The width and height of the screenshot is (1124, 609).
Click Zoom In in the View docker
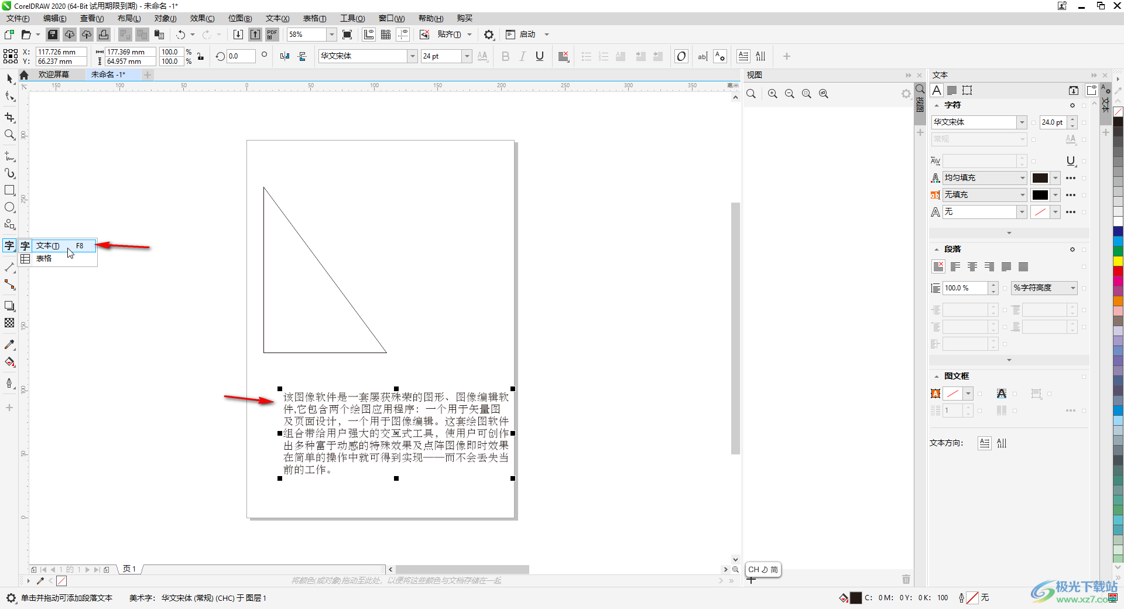pos(773,94)
